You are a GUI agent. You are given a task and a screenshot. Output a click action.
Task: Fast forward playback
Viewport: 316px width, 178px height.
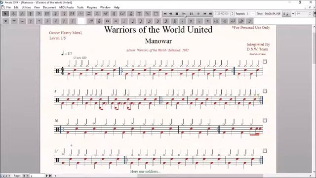tap(205, 14)
